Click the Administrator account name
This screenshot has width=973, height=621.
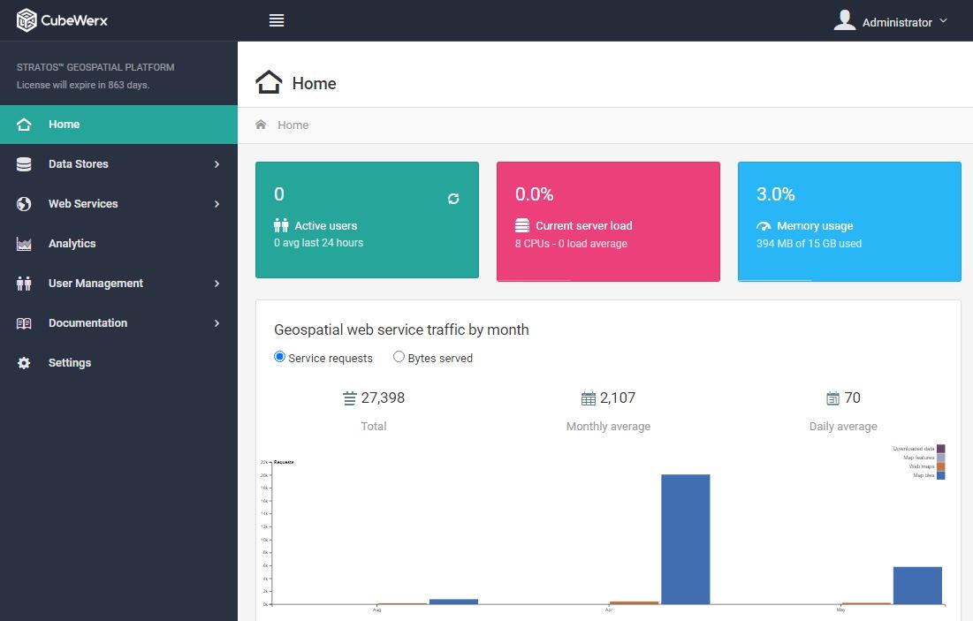tap(897, 22)
